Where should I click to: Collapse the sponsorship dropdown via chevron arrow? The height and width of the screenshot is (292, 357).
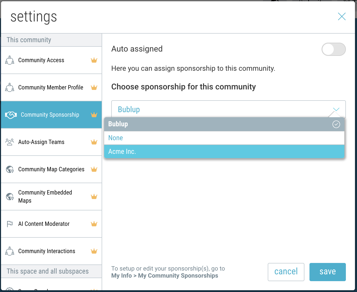pos(336,109)
